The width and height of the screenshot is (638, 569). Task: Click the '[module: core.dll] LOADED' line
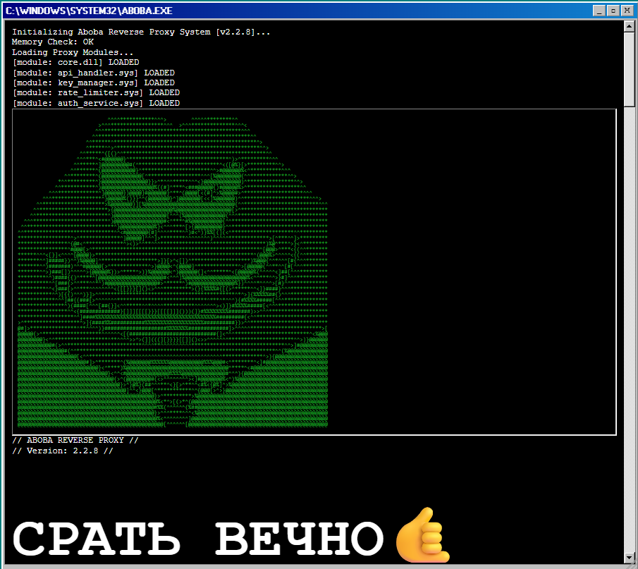pos(75,62)
